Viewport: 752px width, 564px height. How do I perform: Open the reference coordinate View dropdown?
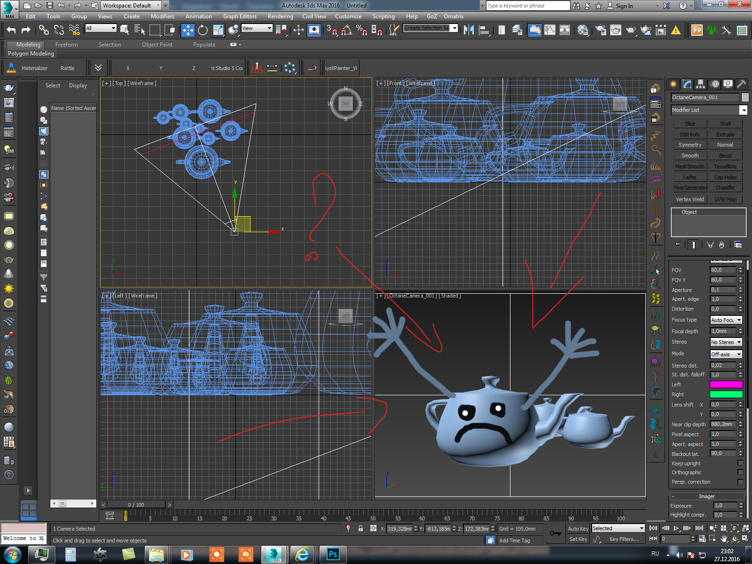click(x=257, y=28)
